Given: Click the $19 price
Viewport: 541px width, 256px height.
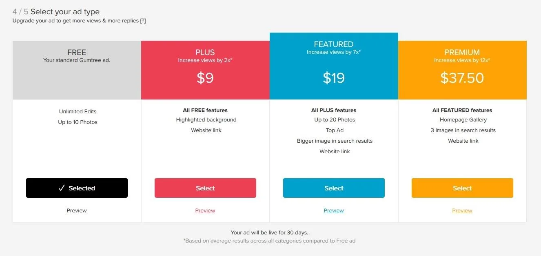Looking at the screenshot, I should click(x=334, y=78).
